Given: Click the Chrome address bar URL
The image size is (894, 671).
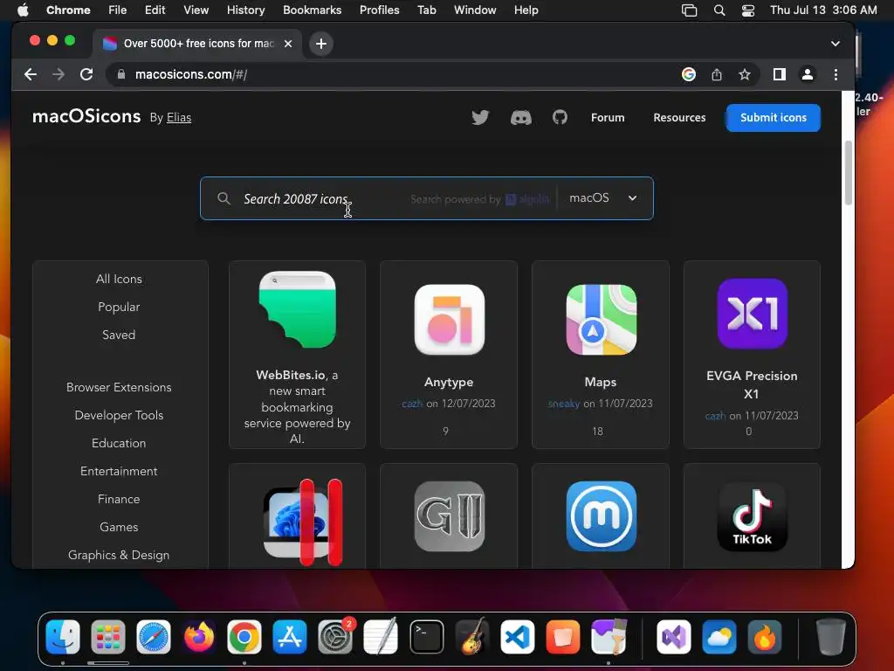Looking at the screenshot, I should pos(190,74).
